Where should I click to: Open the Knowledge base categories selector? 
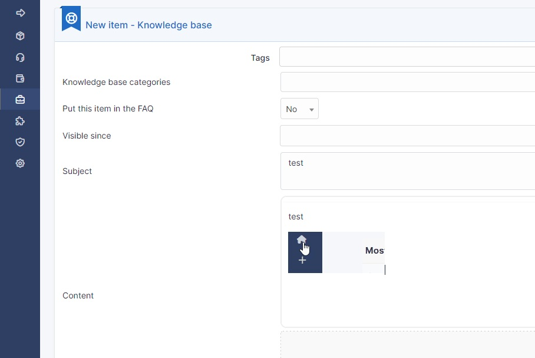(407, 81)
